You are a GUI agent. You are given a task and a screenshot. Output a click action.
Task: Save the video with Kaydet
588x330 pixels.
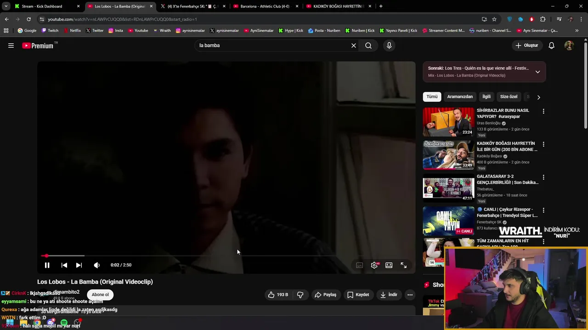(x=358, y=295)
